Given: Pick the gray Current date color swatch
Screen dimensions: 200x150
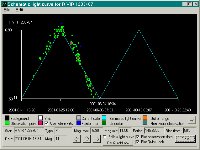Looking at the screenshot, I should pos(79,118).
